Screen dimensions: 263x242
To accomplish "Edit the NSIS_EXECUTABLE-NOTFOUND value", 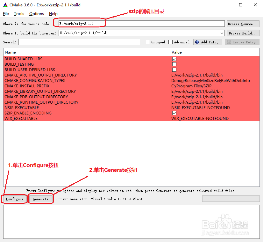I will [x=201, y=108].
